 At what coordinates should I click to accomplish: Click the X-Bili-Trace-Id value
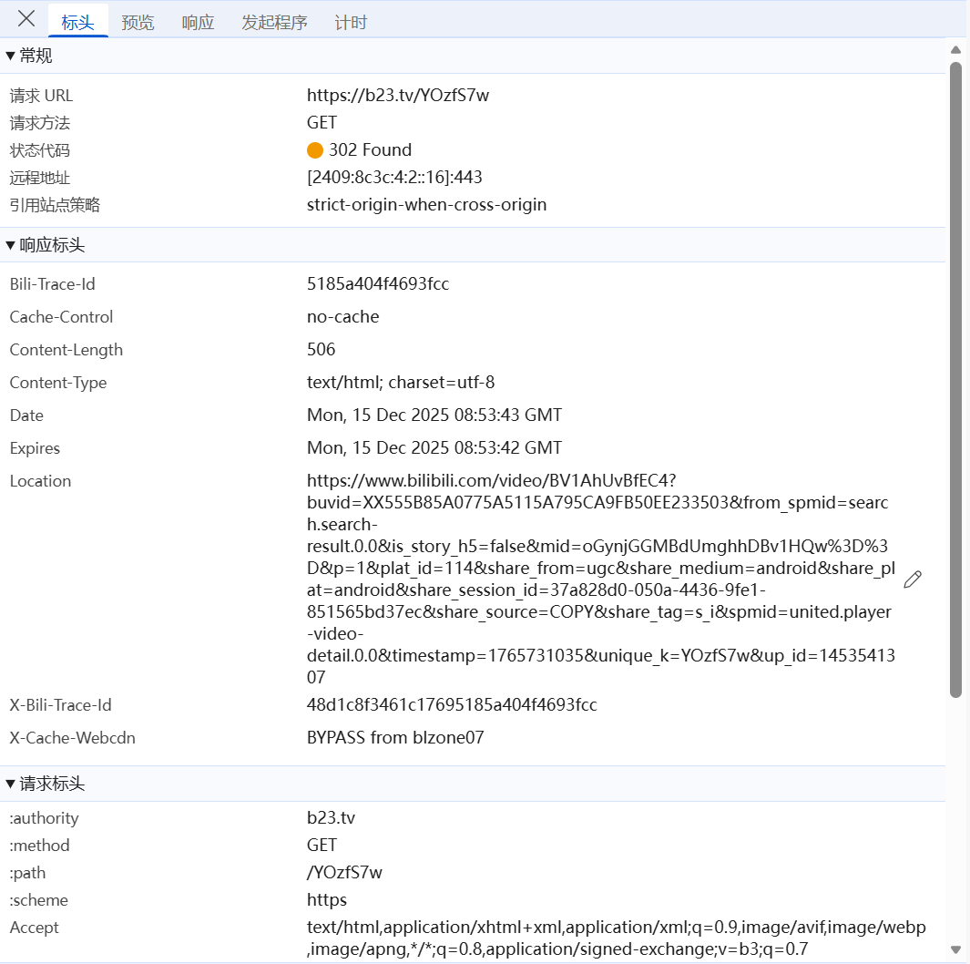tap(453, 704)
